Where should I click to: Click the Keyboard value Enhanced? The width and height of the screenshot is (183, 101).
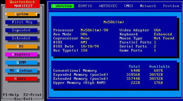(163, 34)
